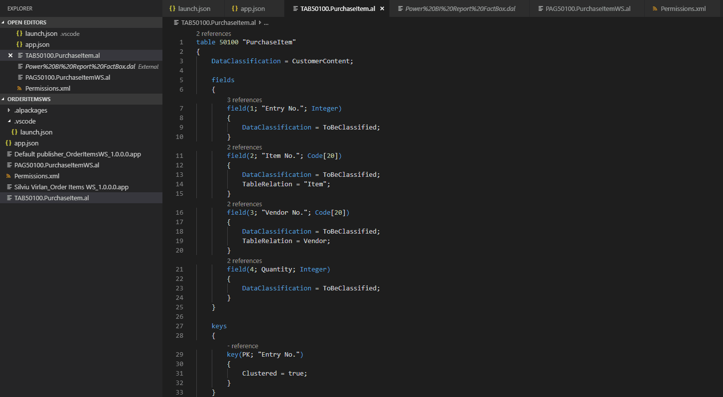Viewport: 723px width, 397px height.
Task: Show the 2 references above the Quantity field
Action: click(x=245, y=261)
